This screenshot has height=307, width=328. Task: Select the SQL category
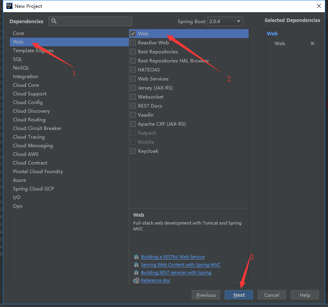coord(69,59)
